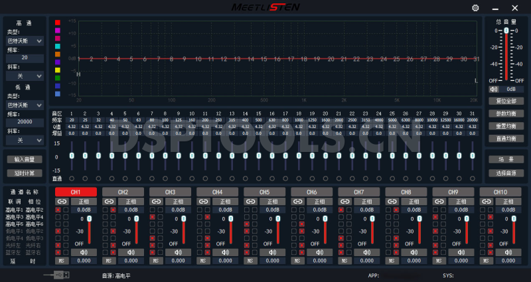
Task: Select the red curve color swatch
Action: [58, 22]
